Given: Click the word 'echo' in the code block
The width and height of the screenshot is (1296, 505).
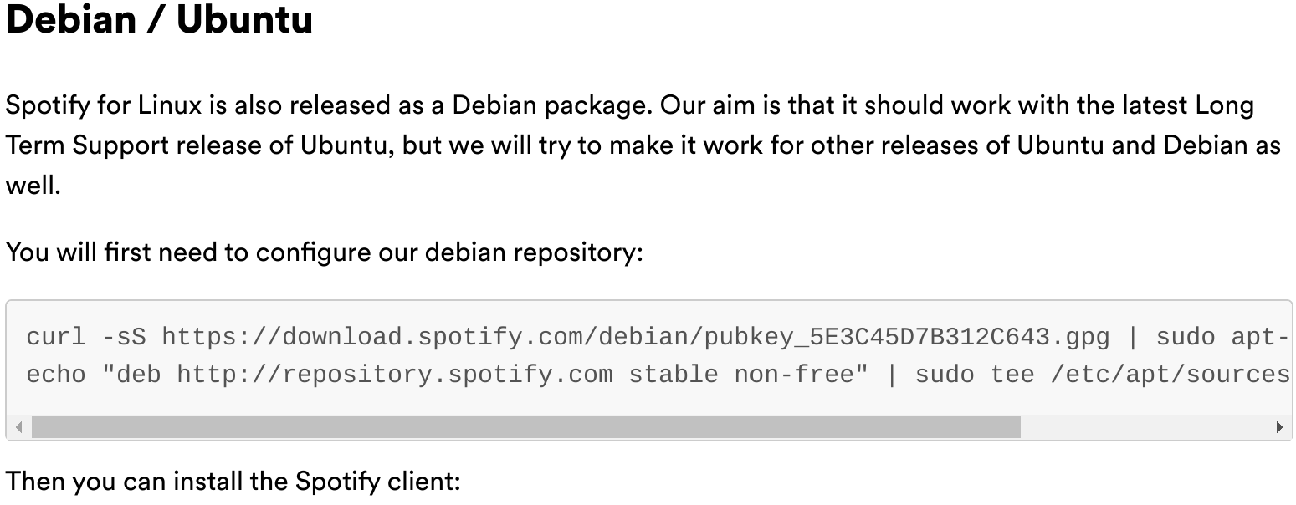Looking at the screenshot, I should [56, 374].
